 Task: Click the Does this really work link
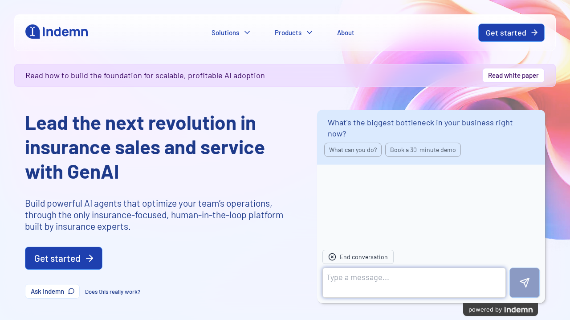[112, 292]
